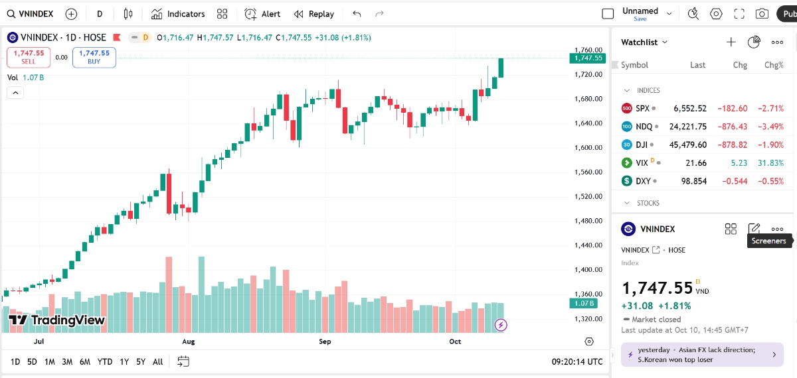Open the Indicators menu
This screenshot has height=378, width=797.
[x=177, y=14]
